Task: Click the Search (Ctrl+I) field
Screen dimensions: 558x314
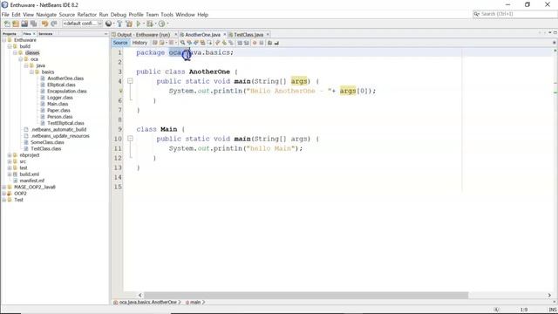Action: click(x=514, y=14)
